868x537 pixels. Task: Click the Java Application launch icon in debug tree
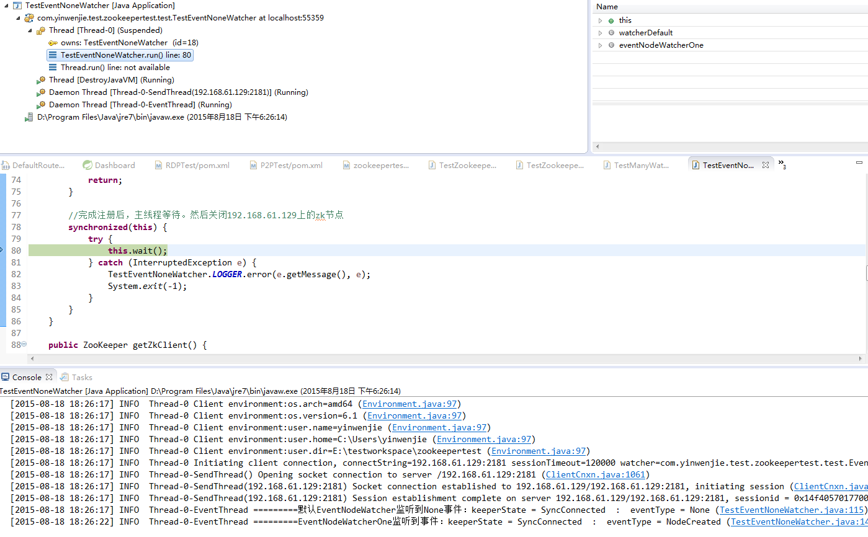pos(17,6)
